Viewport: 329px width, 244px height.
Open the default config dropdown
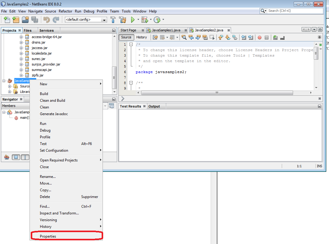coord(86,20)
